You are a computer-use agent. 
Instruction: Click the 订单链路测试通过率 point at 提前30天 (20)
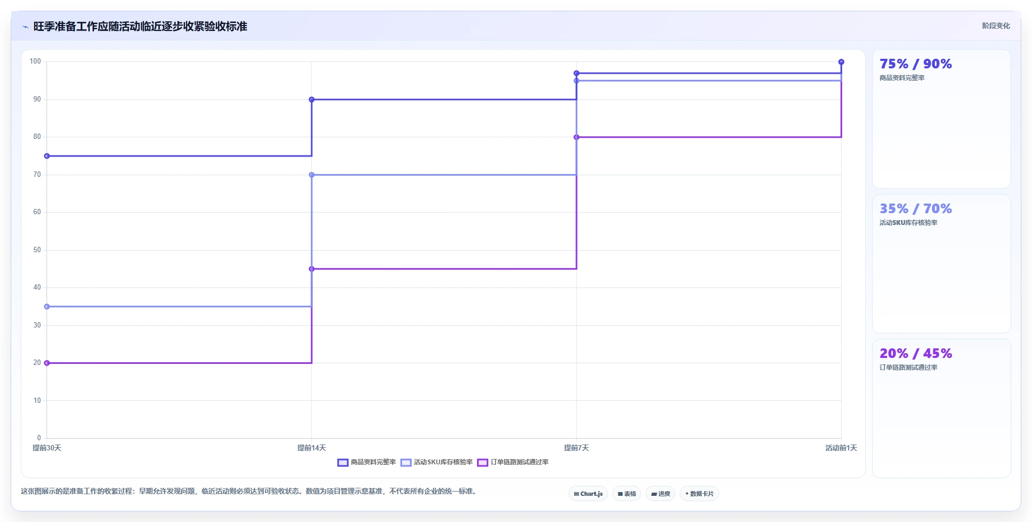point(47,363)
